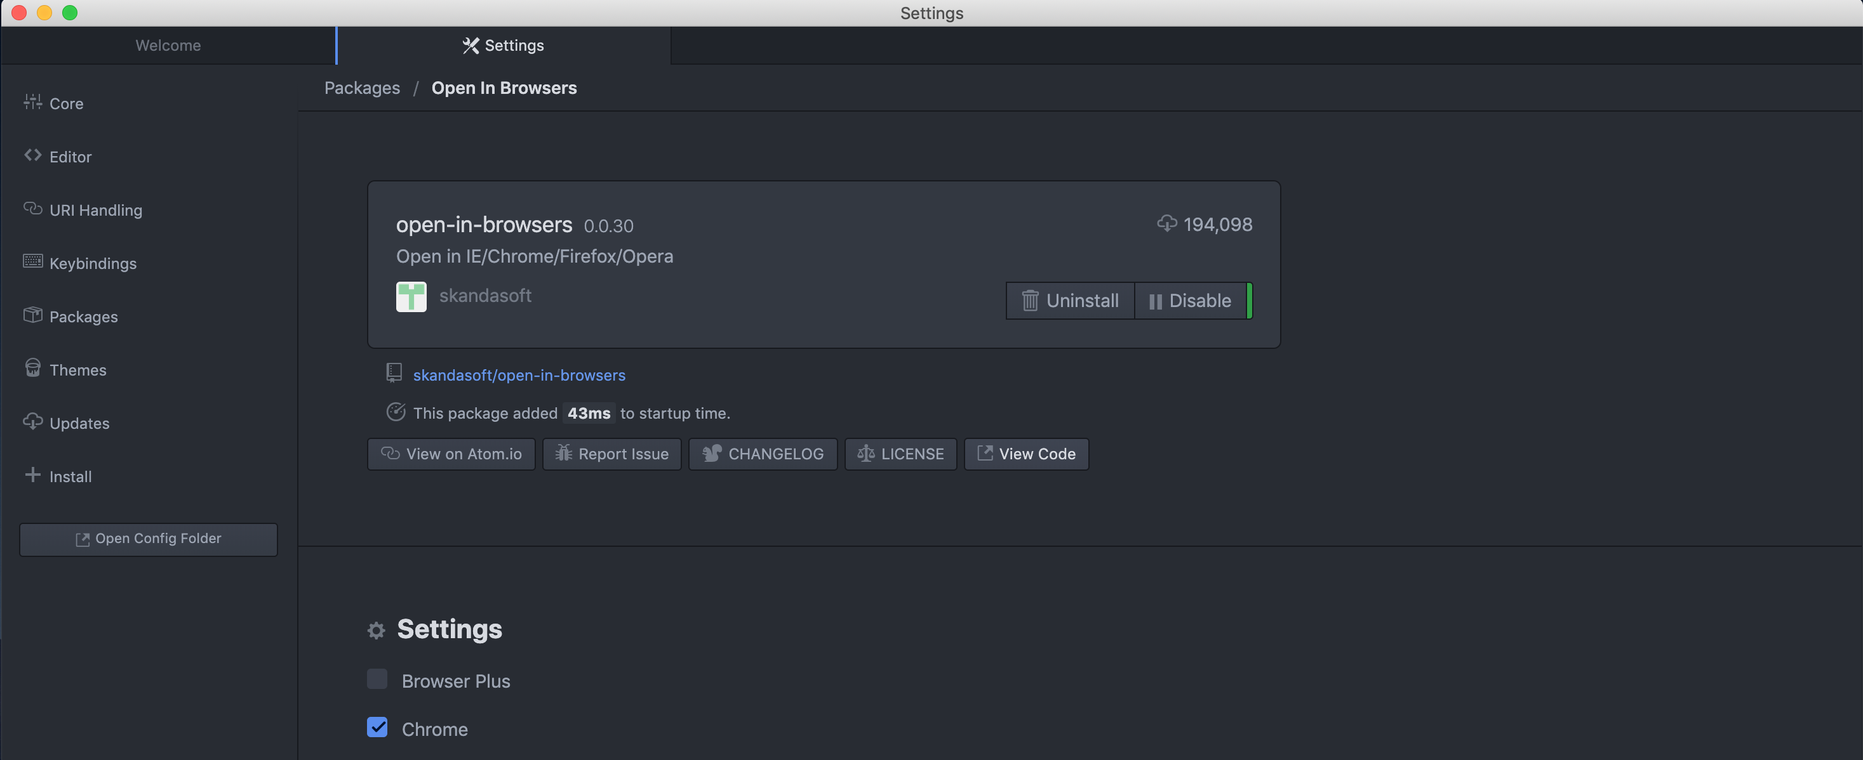Click Open Config Folder button
Viewport: 1863px width, 760px height.
148,539
